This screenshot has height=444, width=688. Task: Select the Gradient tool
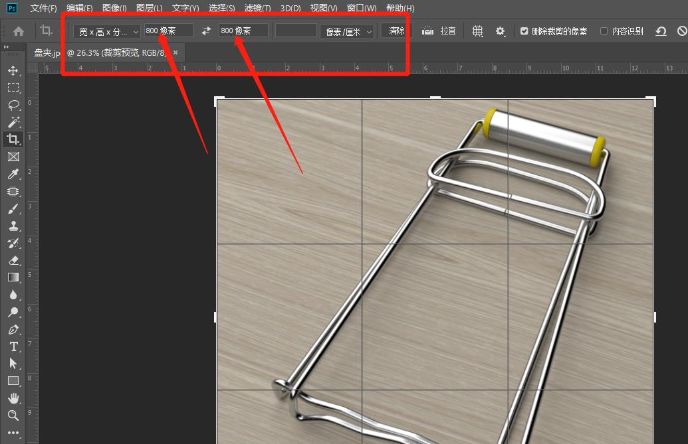pos(13,277)
